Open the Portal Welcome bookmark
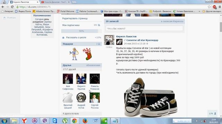222x124 pixels. [x=66, y=11]
